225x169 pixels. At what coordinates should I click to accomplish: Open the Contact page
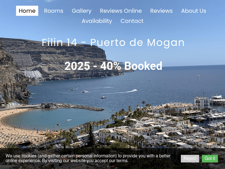(x=132, y=21)
